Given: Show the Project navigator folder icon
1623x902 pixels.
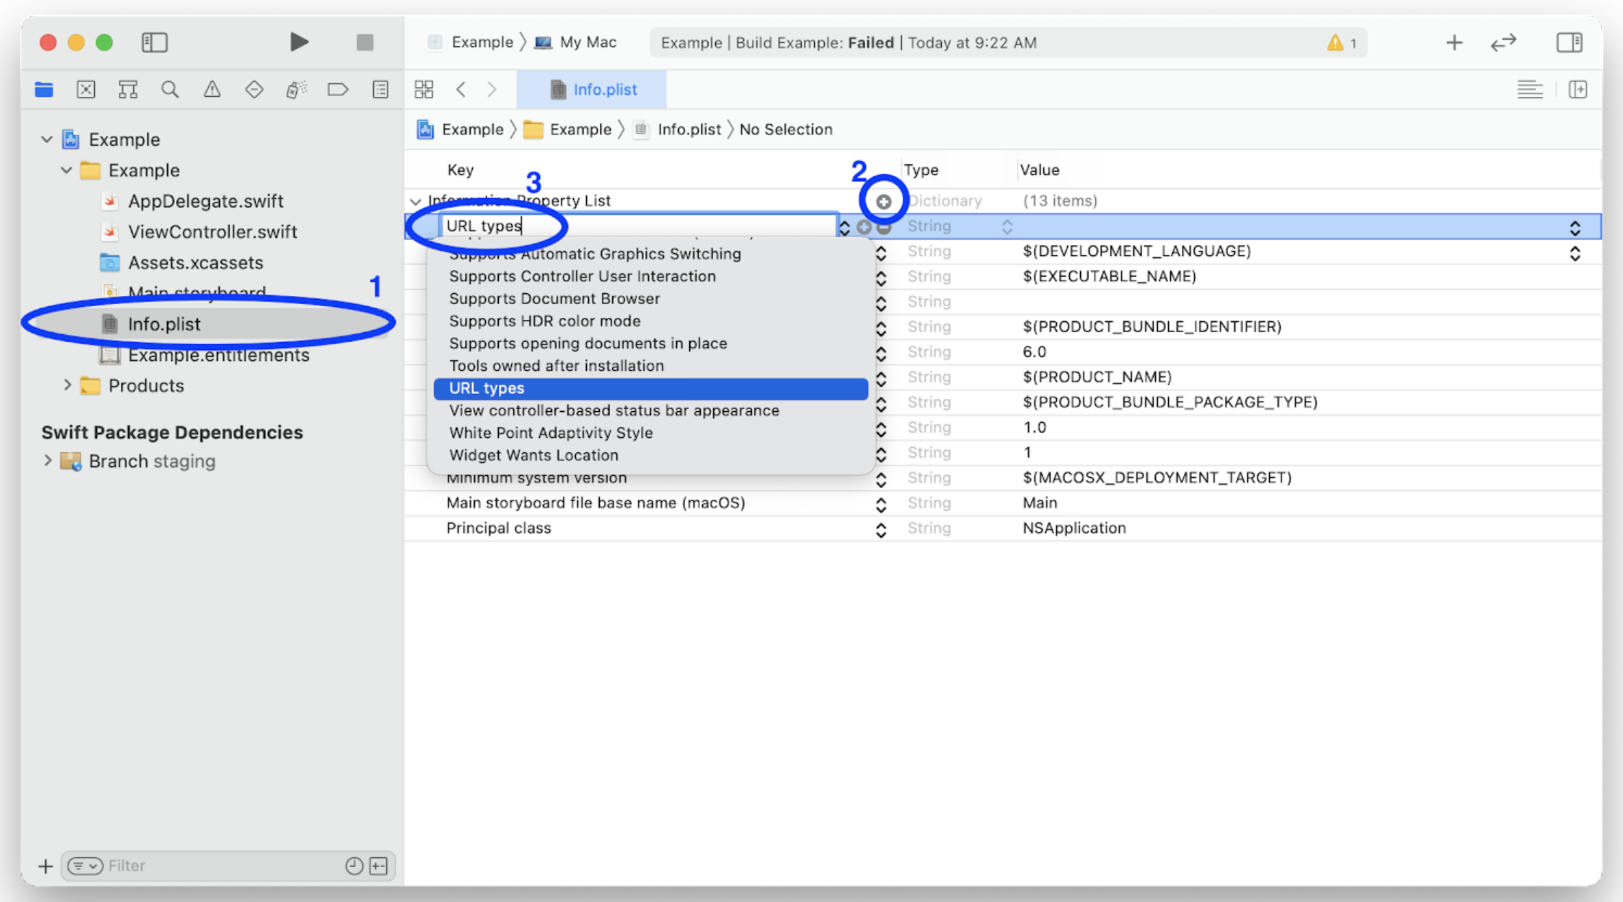Looking at the screenshot, I should (44, 89).
